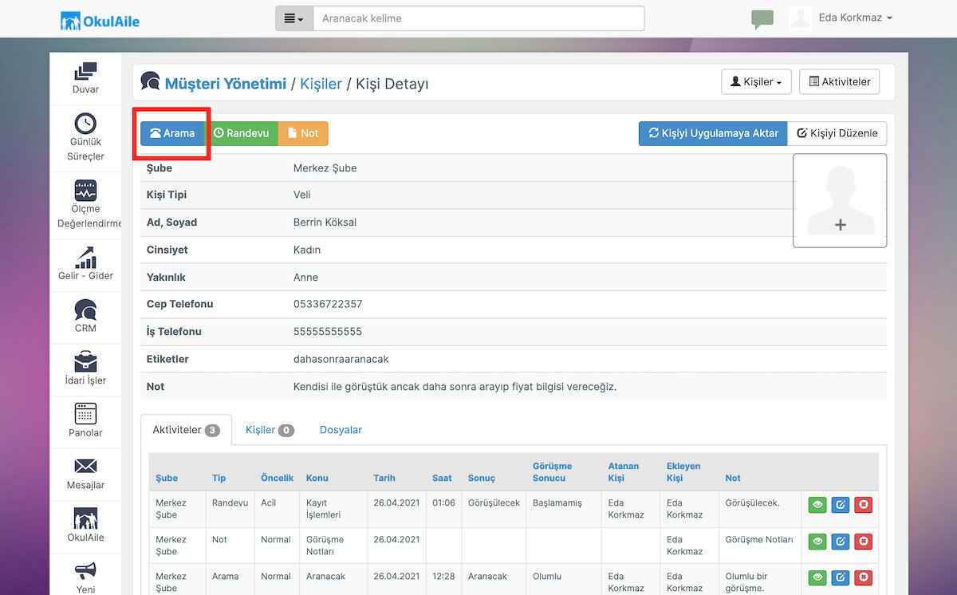View the Aranacak call activity
957x595 pixels.
817,578
